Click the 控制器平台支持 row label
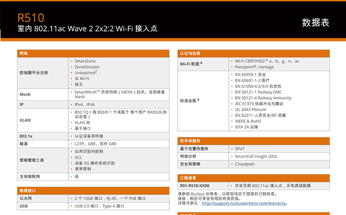346x215 pixels. coord(34,72)
